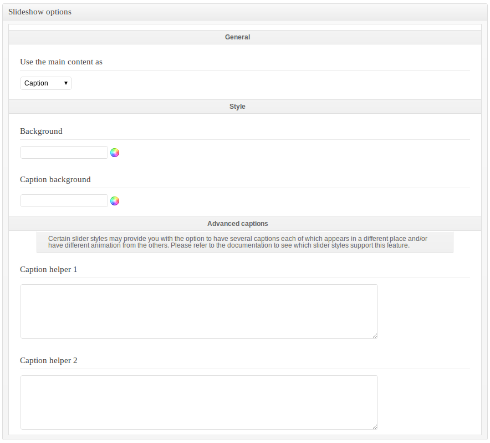Click the 'Use the main content as' label
Viewport: 490px width, 443px height.
tap(61, 62)
